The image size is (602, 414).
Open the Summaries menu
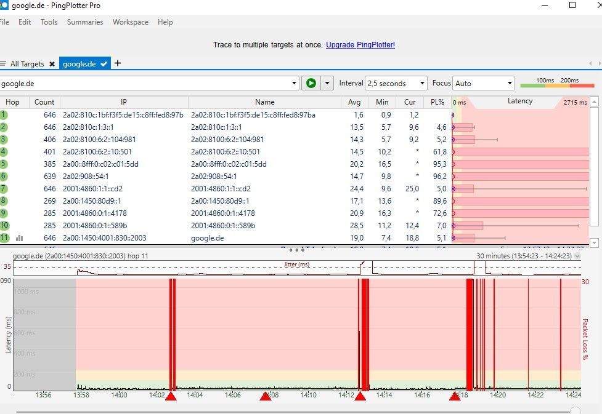click(85, 22)
